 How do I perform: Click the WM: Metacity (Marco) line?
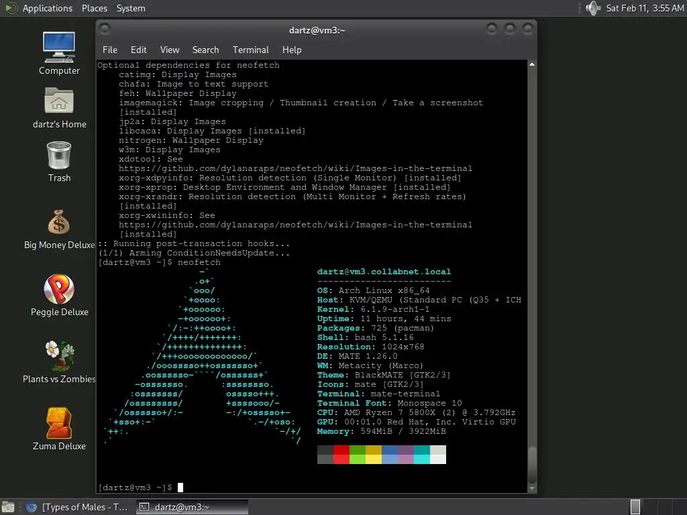pyautogui.click(x=370, y=365)
